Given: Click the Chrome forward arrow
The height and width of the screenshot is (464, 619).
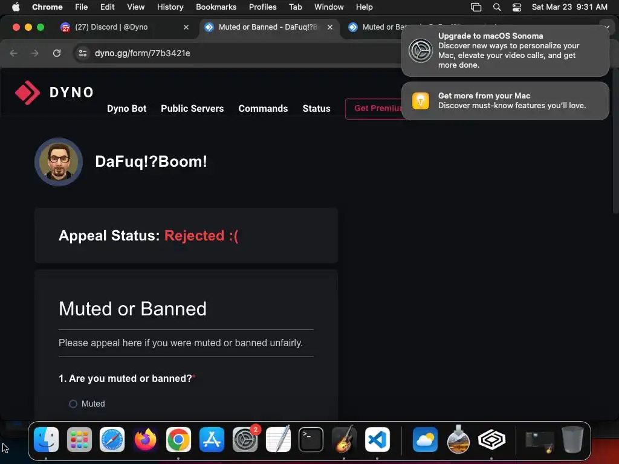Looking at the screenshot, I should point(34,53).
